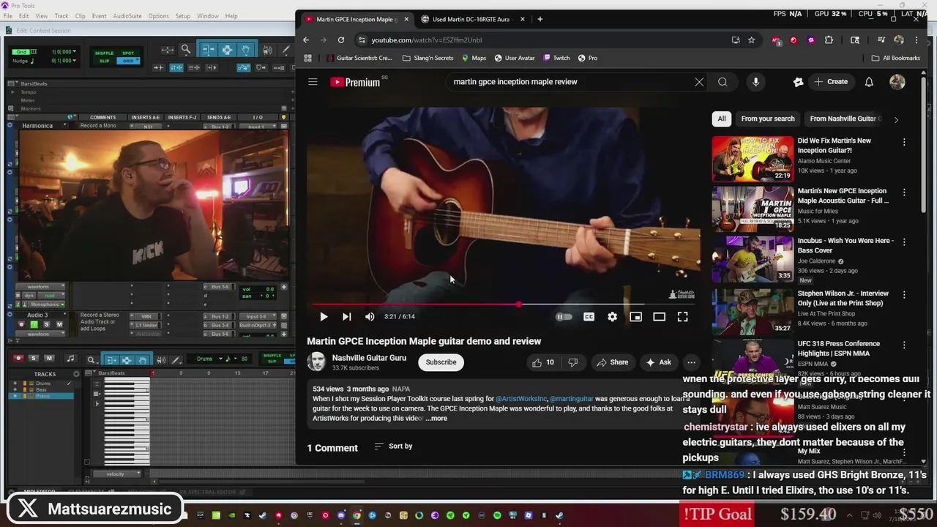Select the Trim tool in Pro Tools Edit window
The image size is (937, 527).
tap(207, 50)
